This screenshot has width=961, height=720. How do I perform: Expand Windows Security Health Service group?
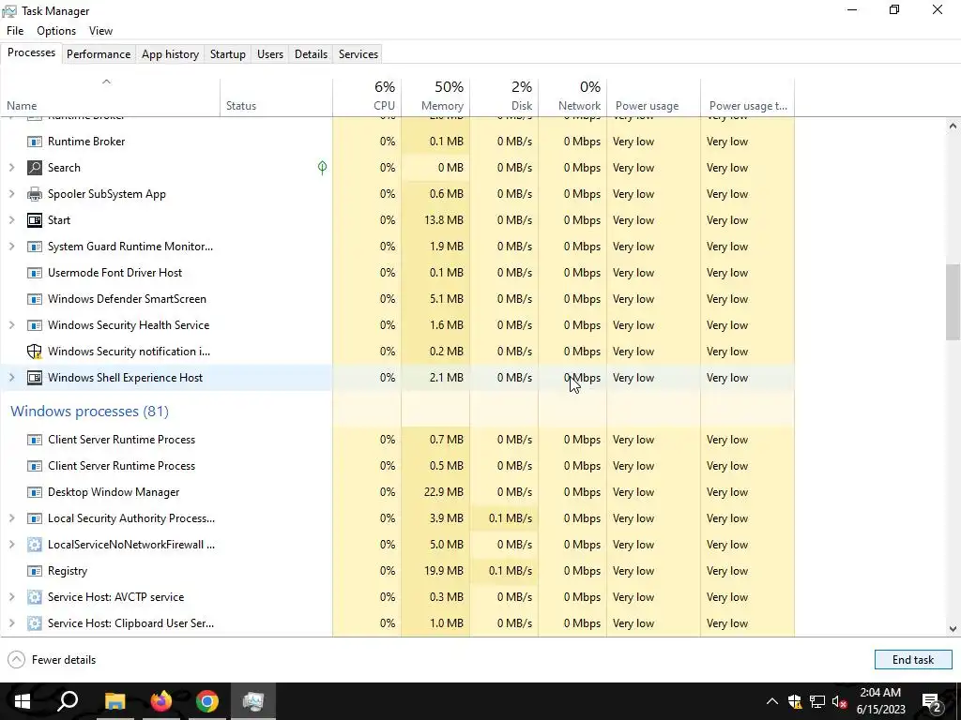pos(11,325)
